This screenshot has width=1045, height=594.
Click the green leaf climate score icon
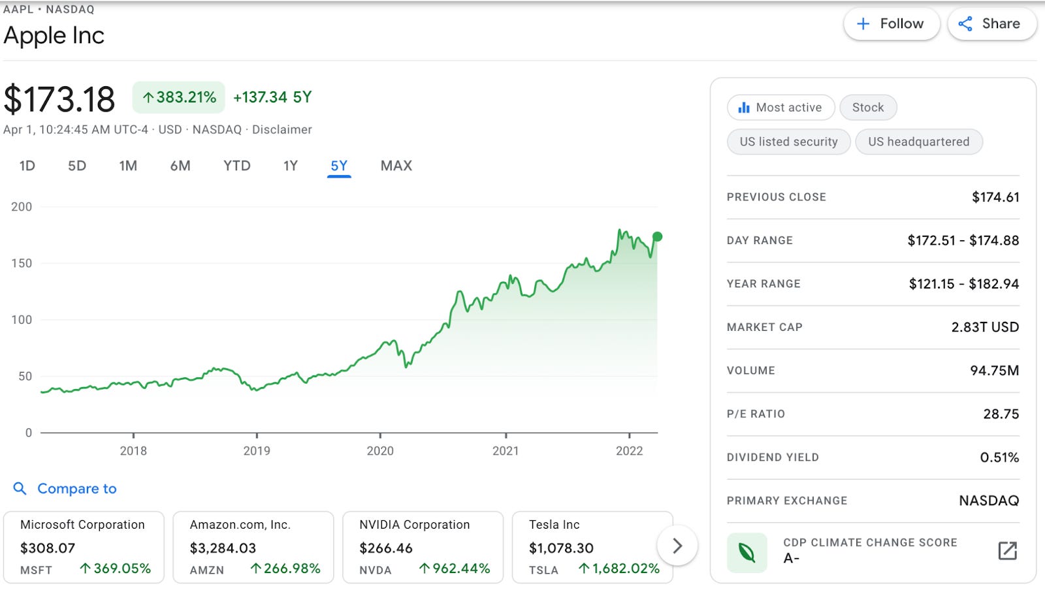(x=747, y=553)
